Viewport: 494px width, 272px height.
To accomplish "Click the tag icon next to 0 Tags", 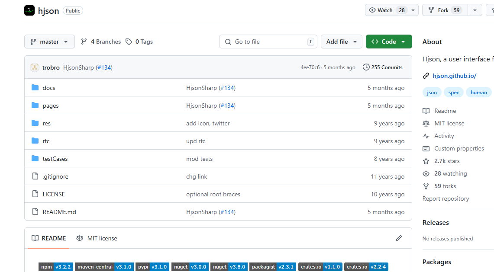I will click(x=129, y=42).
